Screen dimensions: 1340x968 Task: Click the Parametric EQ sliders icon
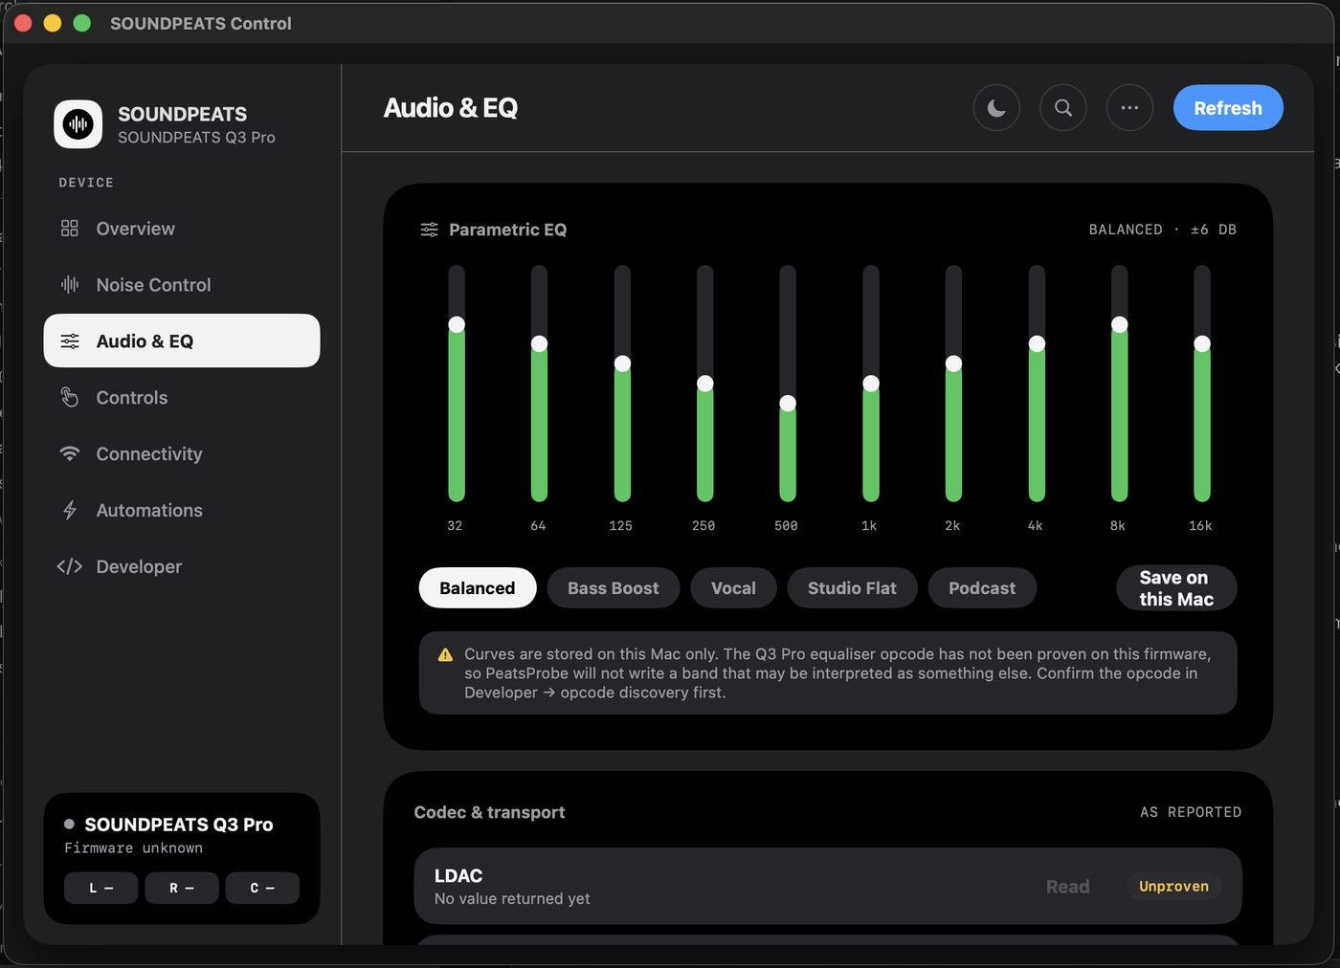pos(430,230)
